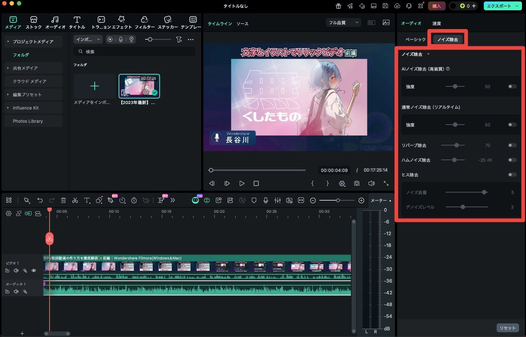Viewport: 526px width, 337px height.
Task: Enter fullscreen preview
Action: [x=386, y=183]
